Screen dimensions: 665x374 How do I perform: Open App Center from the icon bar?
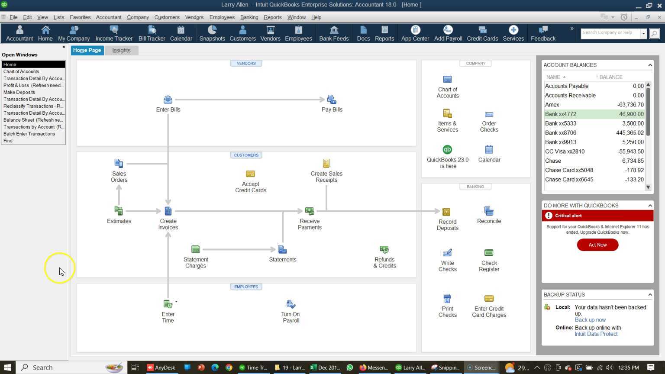point(415,33)
